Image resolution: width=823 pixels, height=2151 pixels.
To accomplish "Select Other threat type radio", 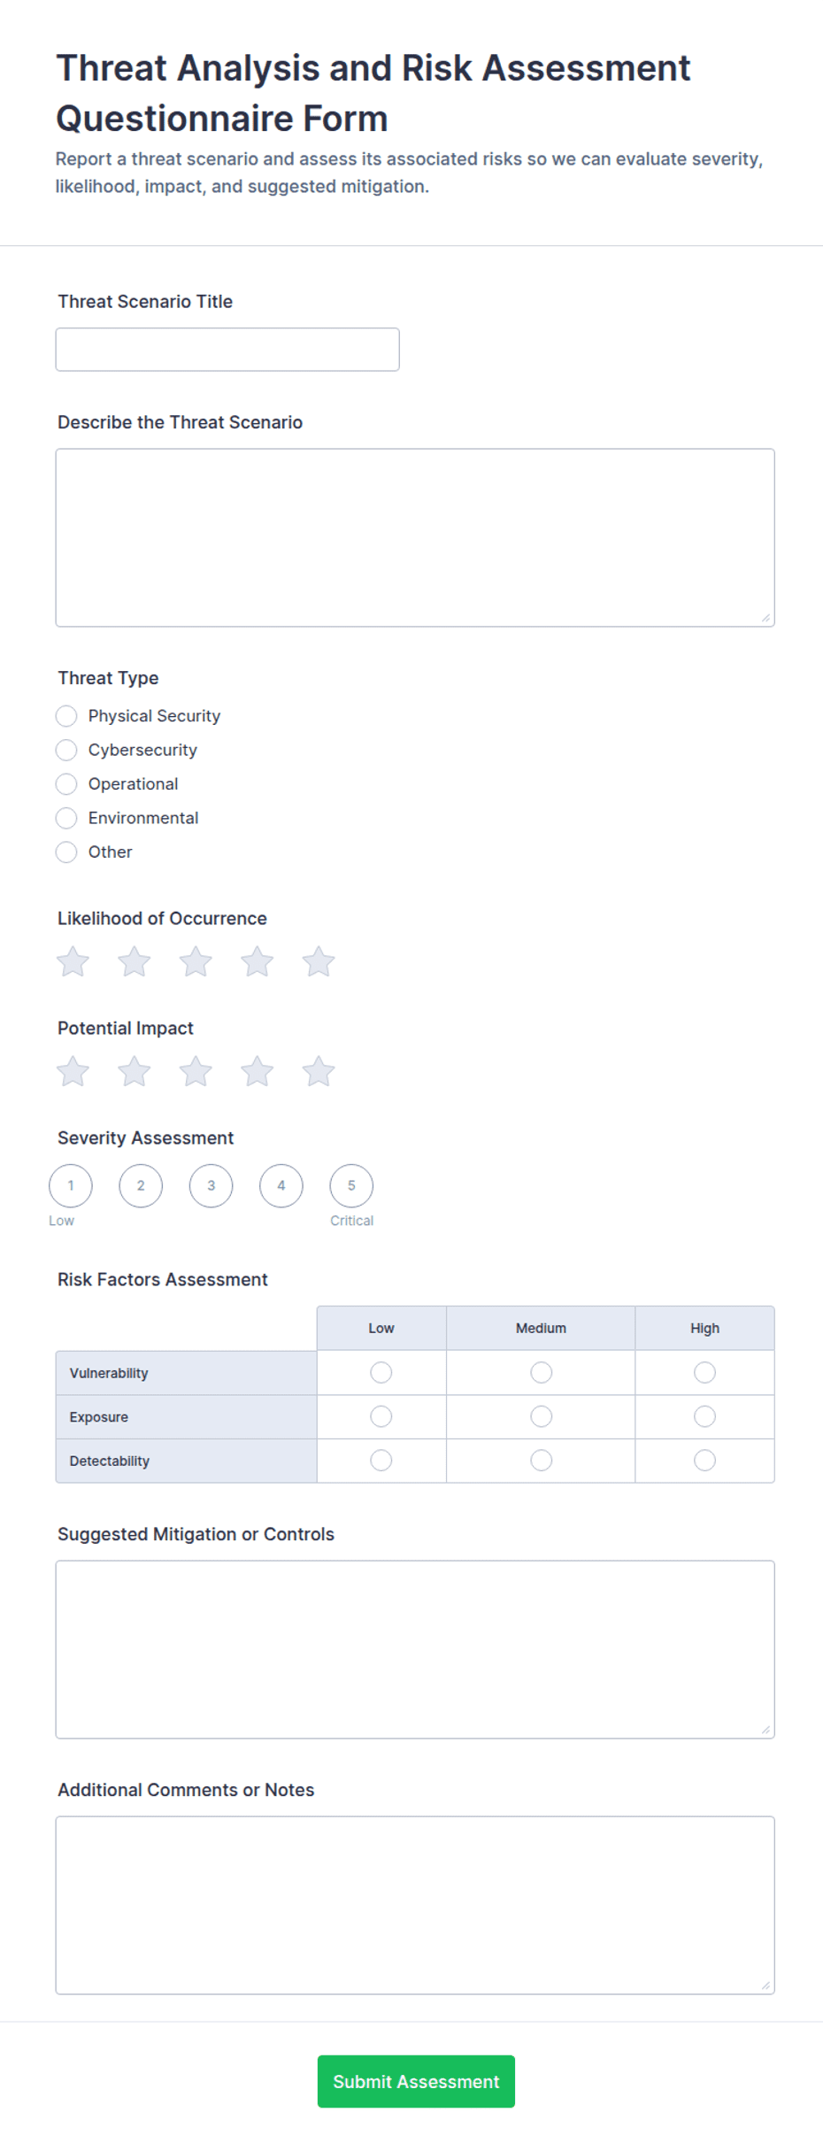I will [66, 852].
